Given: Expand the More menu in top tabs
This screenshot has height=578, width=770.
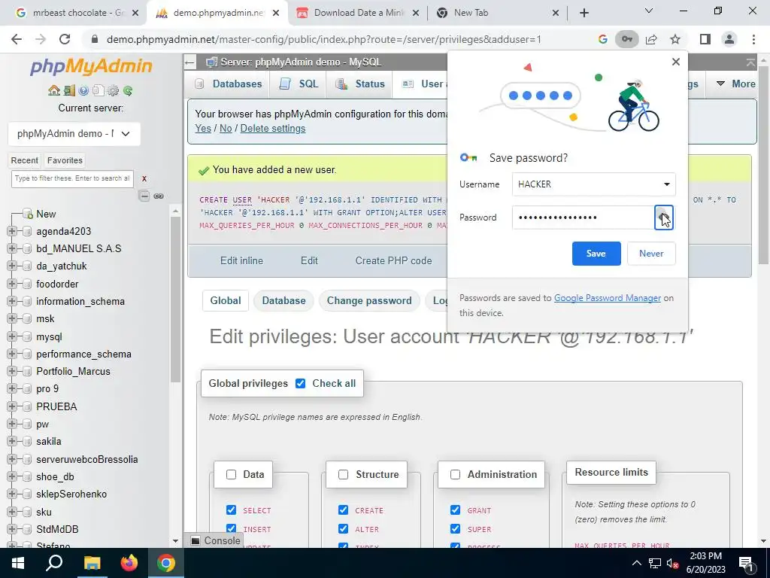Looking at the screenshot, I should pos(735,84).
